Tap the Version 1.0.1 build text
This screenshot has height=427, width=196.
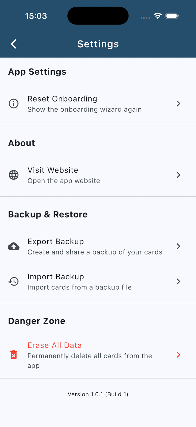coord(98,394)
